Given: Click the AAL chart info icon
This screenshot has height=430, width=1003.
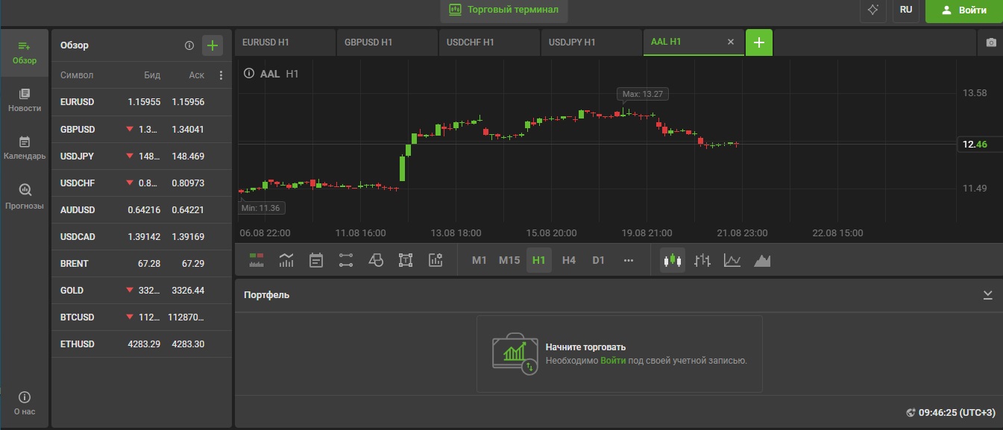Looking at the screenshot, I should (249, 74).
